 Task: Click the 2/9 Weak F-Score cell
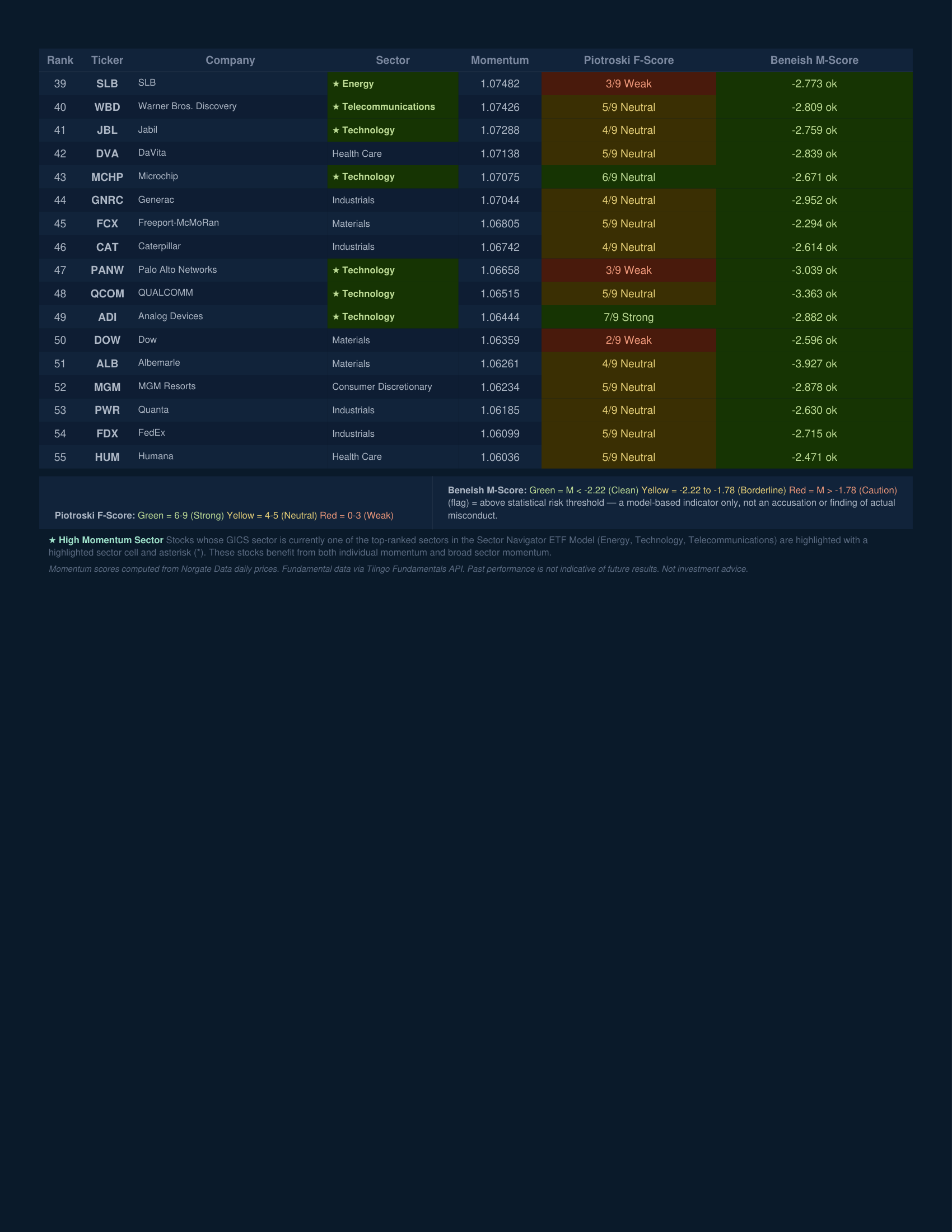point(629,340)
